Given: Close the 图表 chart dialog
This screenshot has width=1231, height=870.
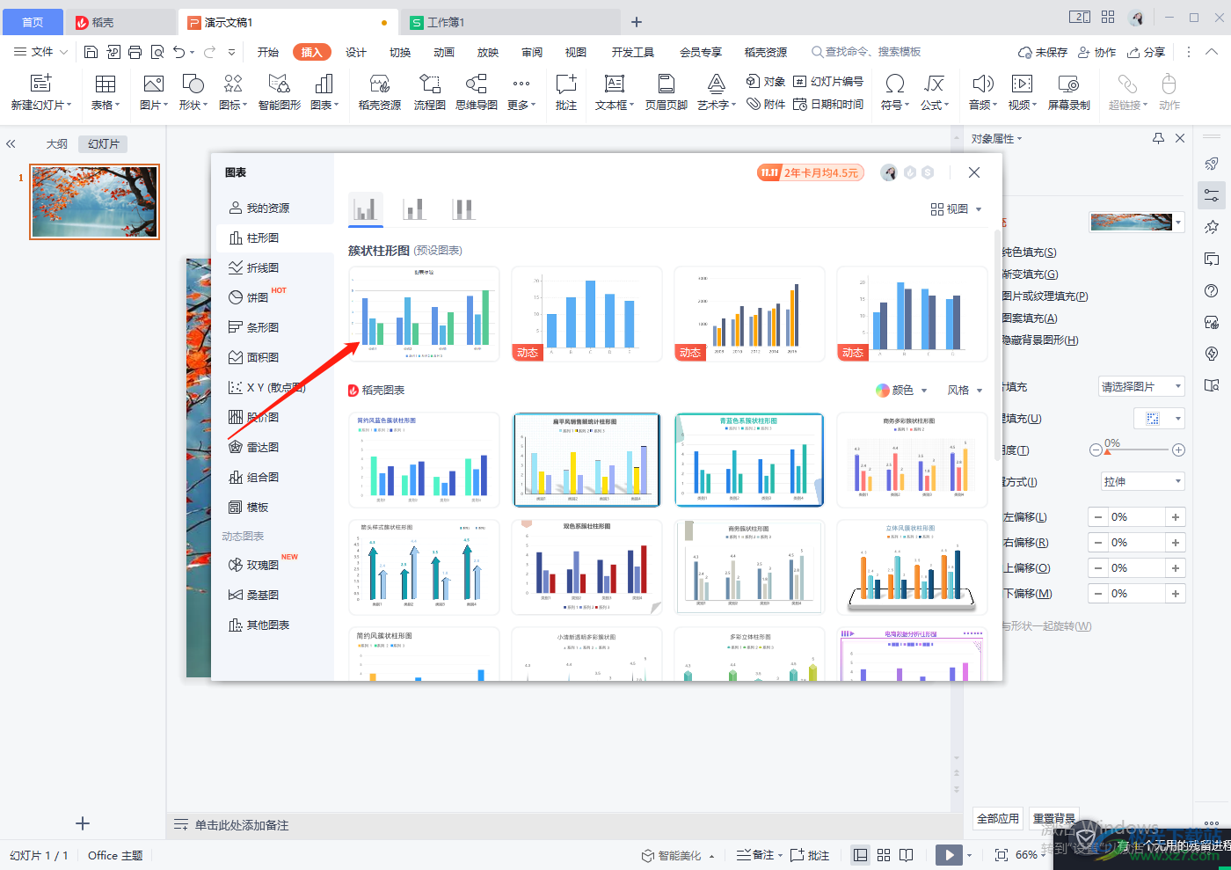Looking at the screenshot, I should 973,172.
